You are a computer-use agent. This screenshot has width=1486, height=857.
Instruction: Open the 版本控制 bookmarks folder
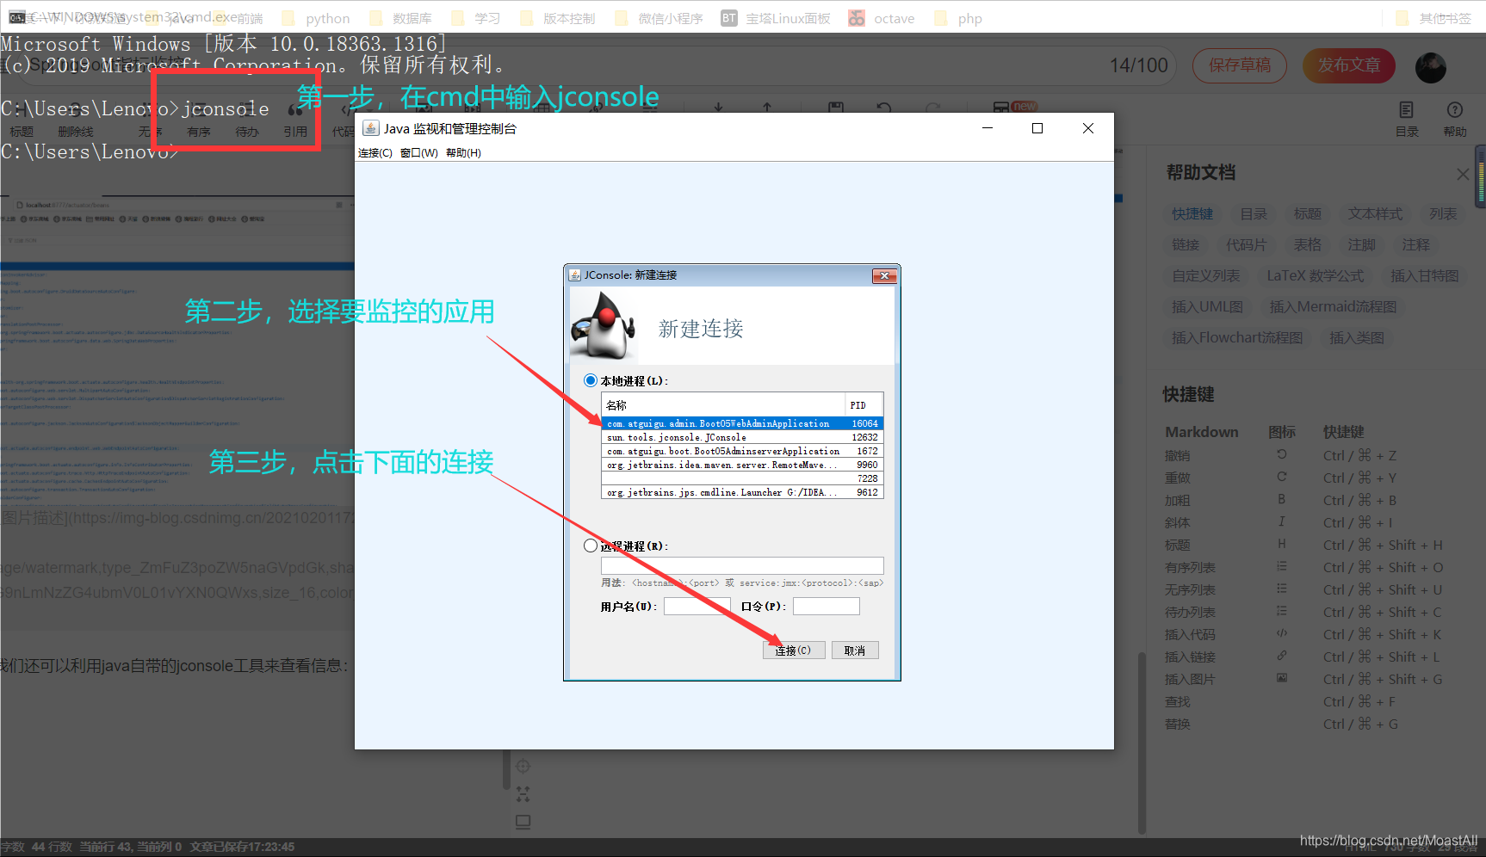[558, 18]
